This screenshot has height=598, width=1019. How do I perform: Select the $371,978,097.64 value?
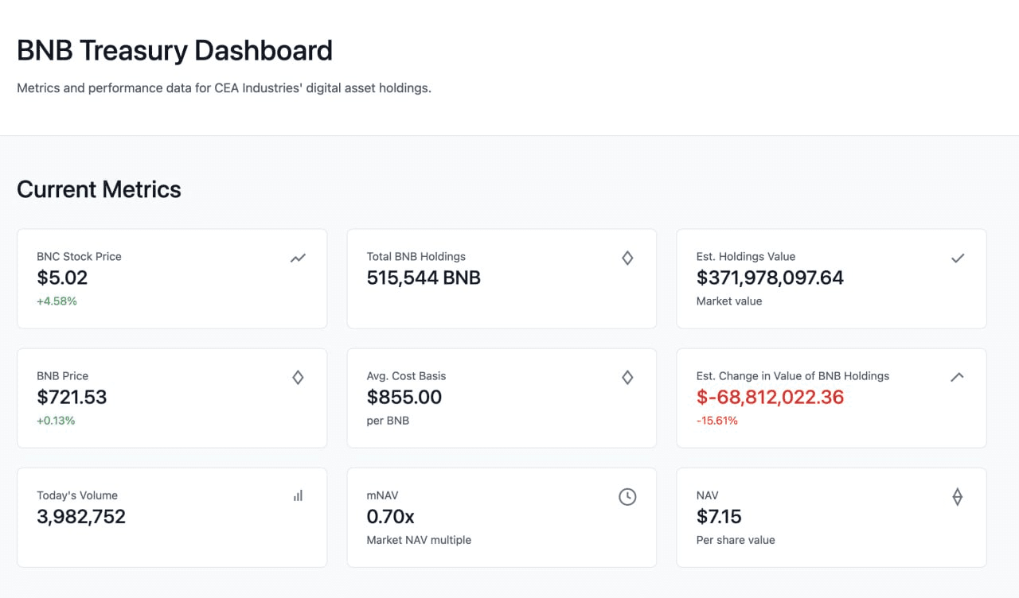(770, 278)
